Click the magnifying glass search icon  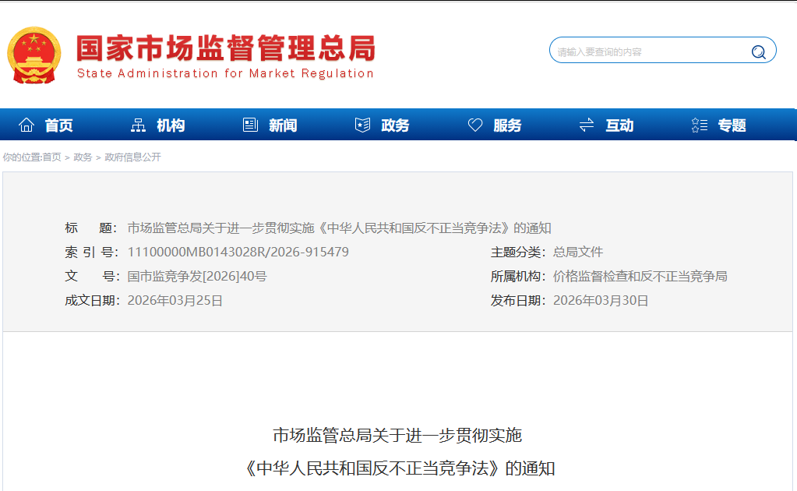click(758, 52)
